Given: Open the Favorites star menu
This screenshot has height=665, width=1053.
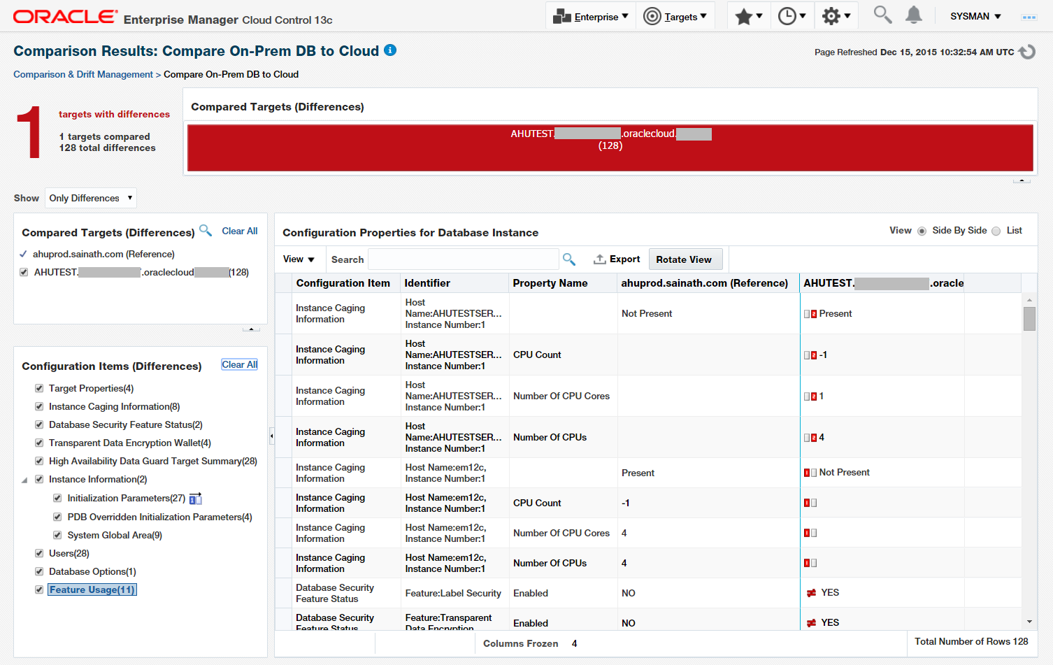Looking at the screenshot, I should pos(749,16).
